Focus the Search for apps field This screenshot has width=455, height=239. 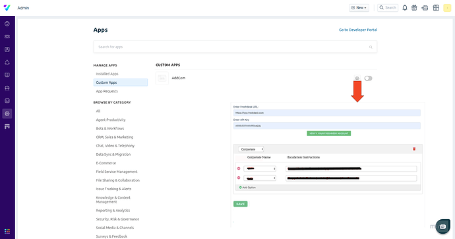point(235,47)
